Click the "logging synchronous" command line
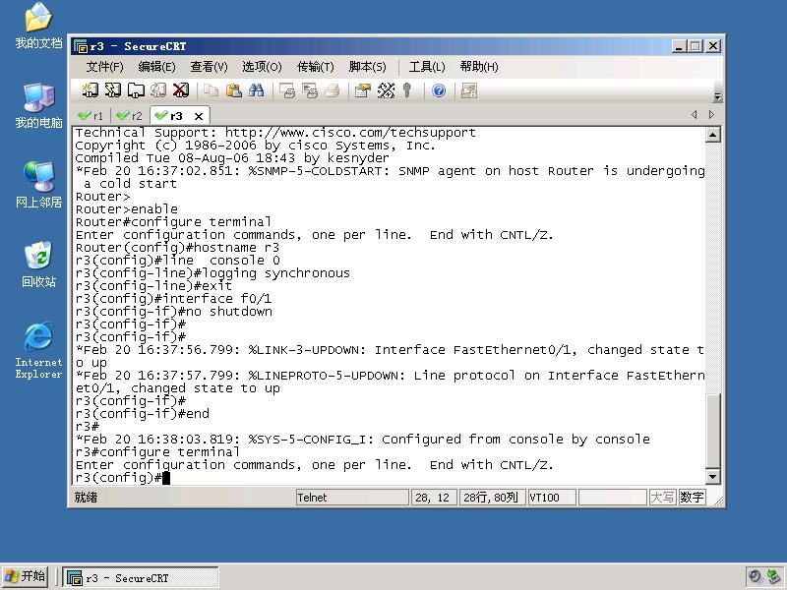This screenshot has height=590, width=787. pyautogui.click(x=212, y=273)
